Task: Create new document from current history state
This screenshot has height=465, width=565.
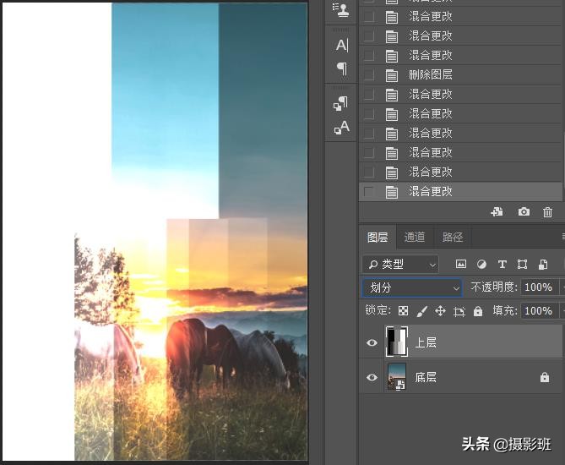Action: pos(497,211)
